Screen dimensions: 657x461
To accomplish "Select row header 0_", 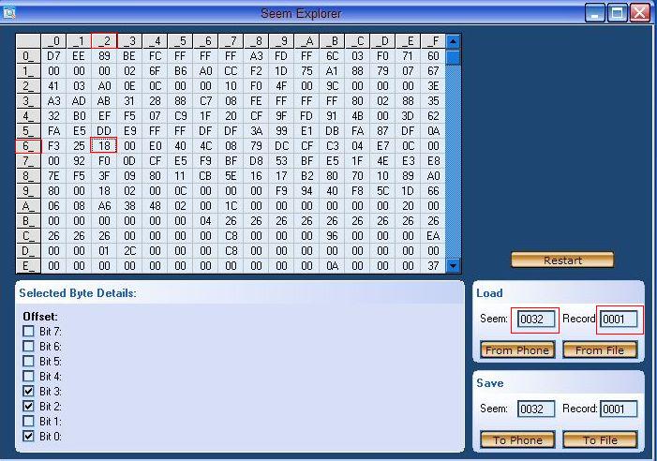I will (28, 56).
